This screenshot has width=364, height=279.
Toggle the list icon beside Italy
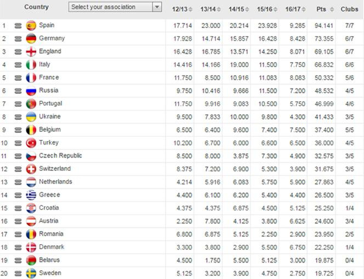click(17, 65)
